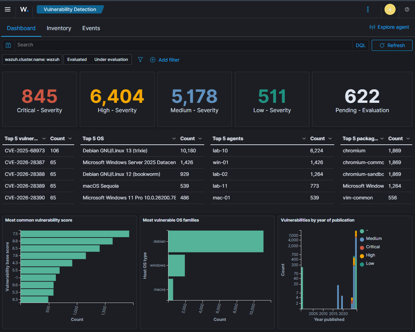Click the Critical legend color dot
Screen dimensions: 415x332
362,248
